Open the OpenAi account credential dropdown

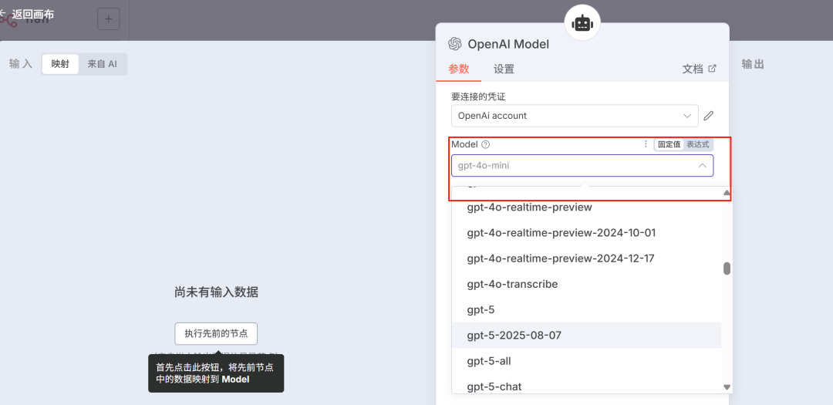[575, 116]
